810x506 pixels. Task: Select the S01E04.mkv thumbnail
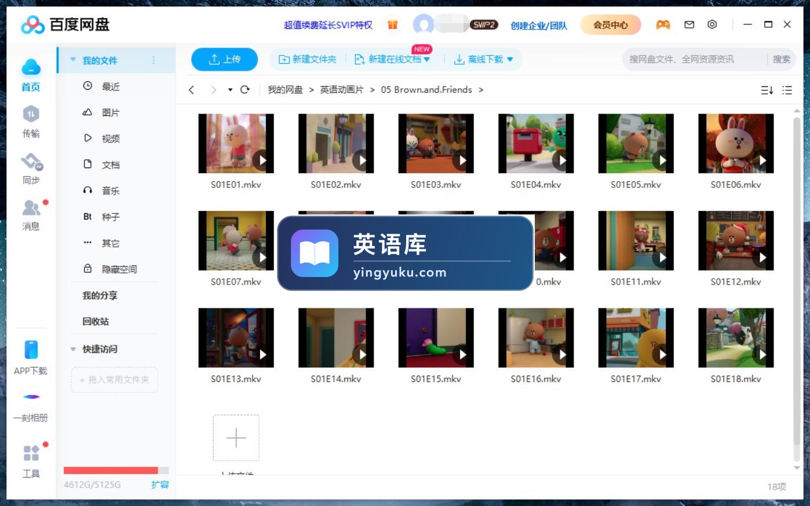tap(536, 143)
